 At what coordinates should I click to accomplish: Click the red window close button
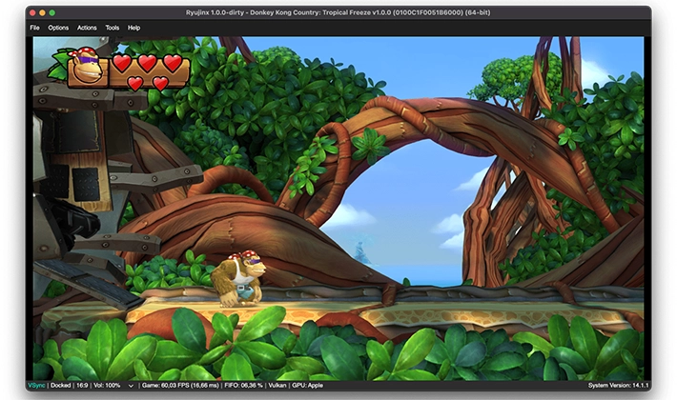tap(32, 13)
